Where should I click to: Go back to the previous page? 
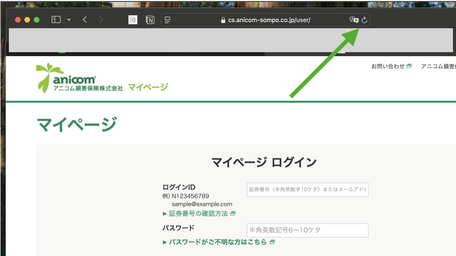85,20
